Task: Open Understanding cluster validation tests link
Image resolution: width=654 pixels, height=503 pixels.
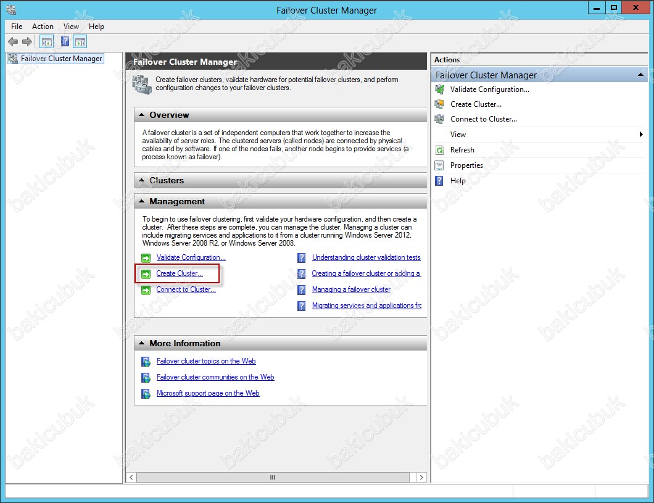Action: tap(366, 257)
